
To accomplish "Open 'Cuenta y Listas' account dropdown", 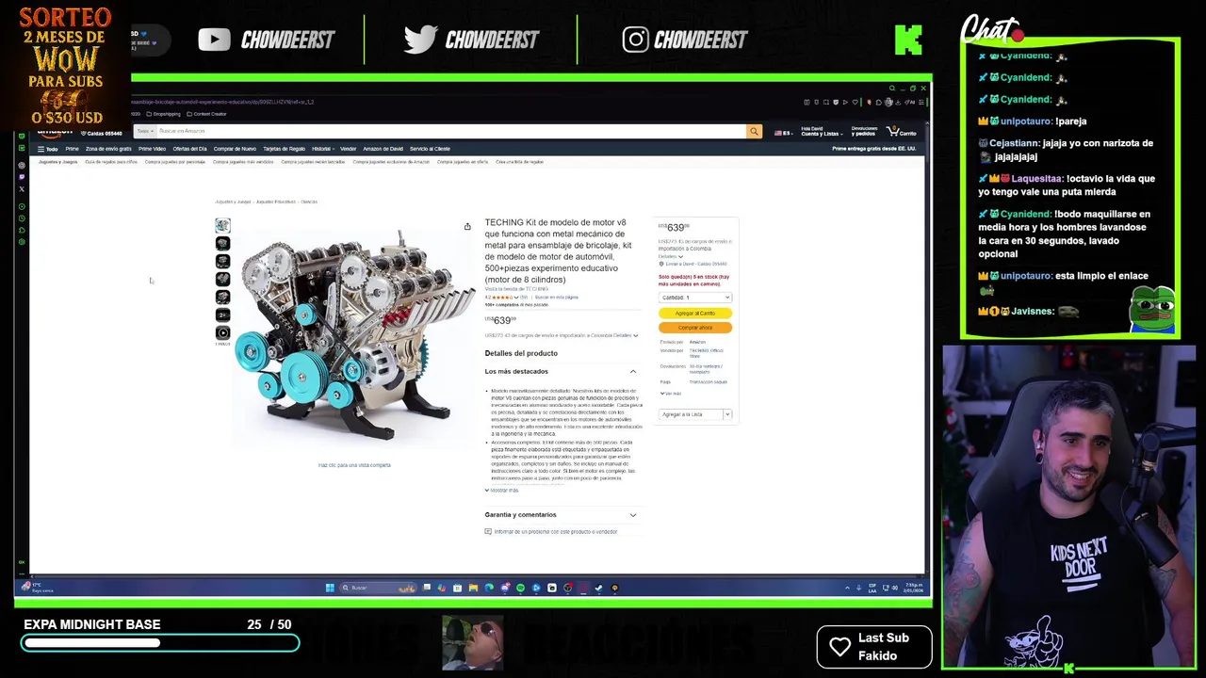I will click(x=821, y=132).
